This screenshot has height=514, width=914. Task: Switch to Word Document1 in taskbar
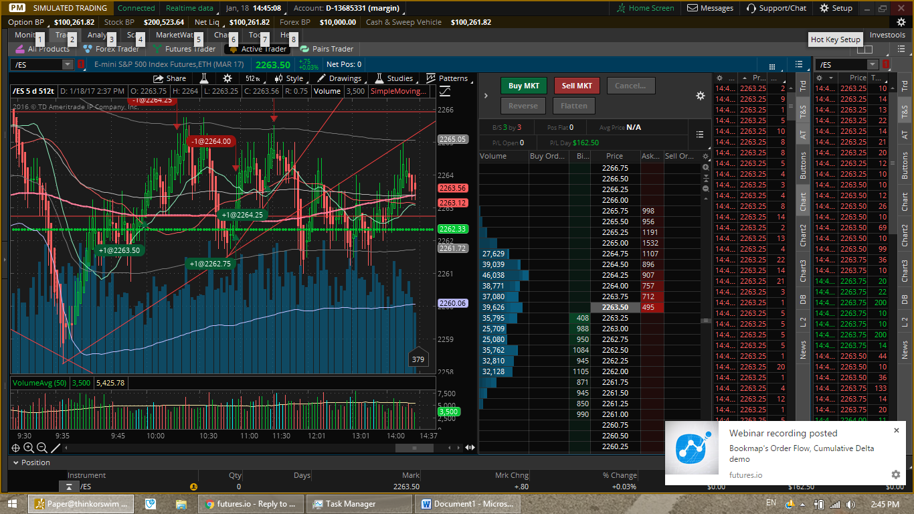tap(467, 504)
